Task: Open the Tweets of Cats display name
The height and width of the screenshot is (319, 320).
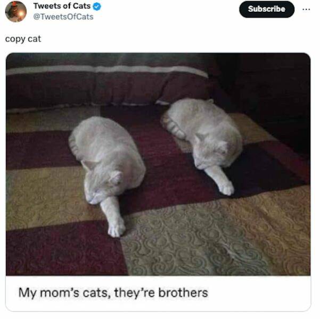Action: pos(62,6)
